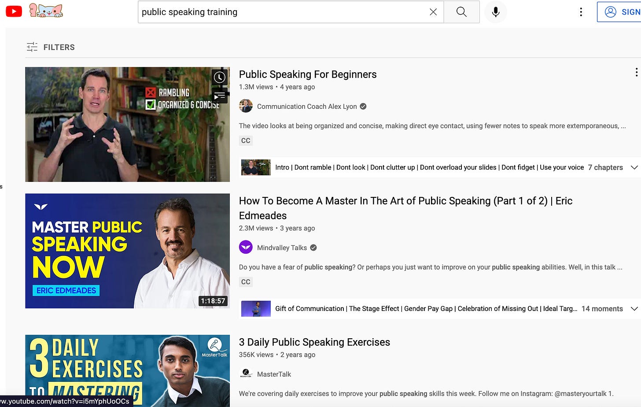
Task: Open the 3 Daily Exercises thumbnail
Action: tap(127, 370)
